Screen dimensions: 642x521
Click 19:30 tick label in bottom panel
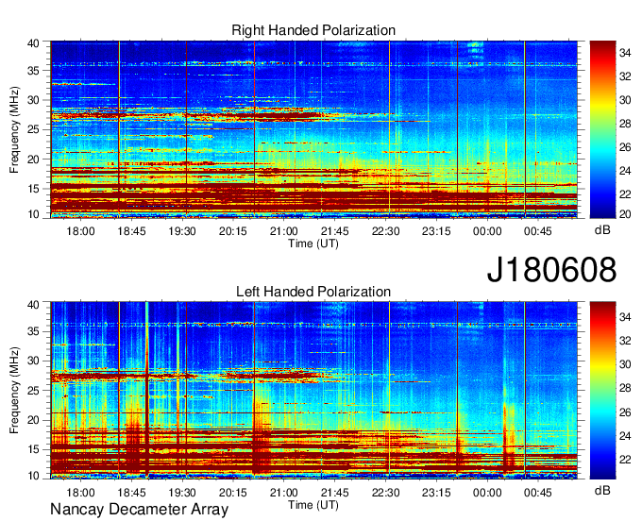pos(182,493)
